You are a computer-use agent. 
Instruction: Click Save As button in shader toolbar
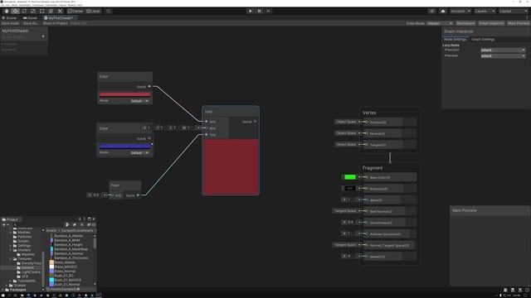(x=31, y=23)
